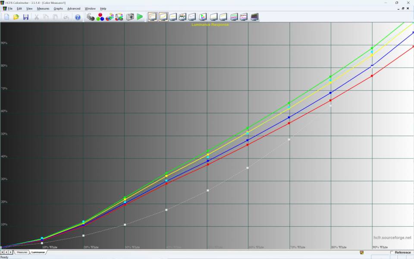Click the right arrow tab scroll button
The image size is (414, 259).
[x=10, y=253]
